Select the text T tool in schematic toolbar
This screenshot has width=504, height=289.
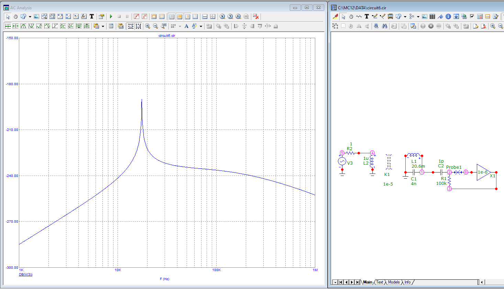tap(367, 16)
